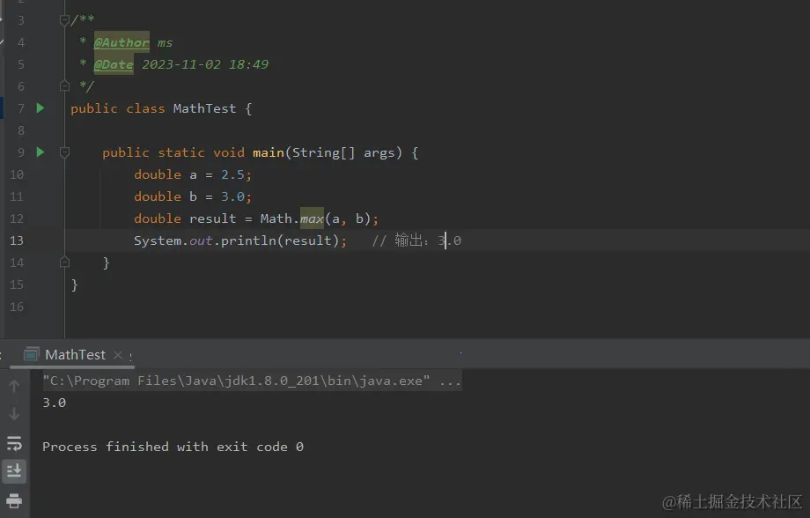Image resolution: width=810 pixels, height=518 pixels.
Task: Click the down stack trace arrow in console
Action: tap(14, 413)
